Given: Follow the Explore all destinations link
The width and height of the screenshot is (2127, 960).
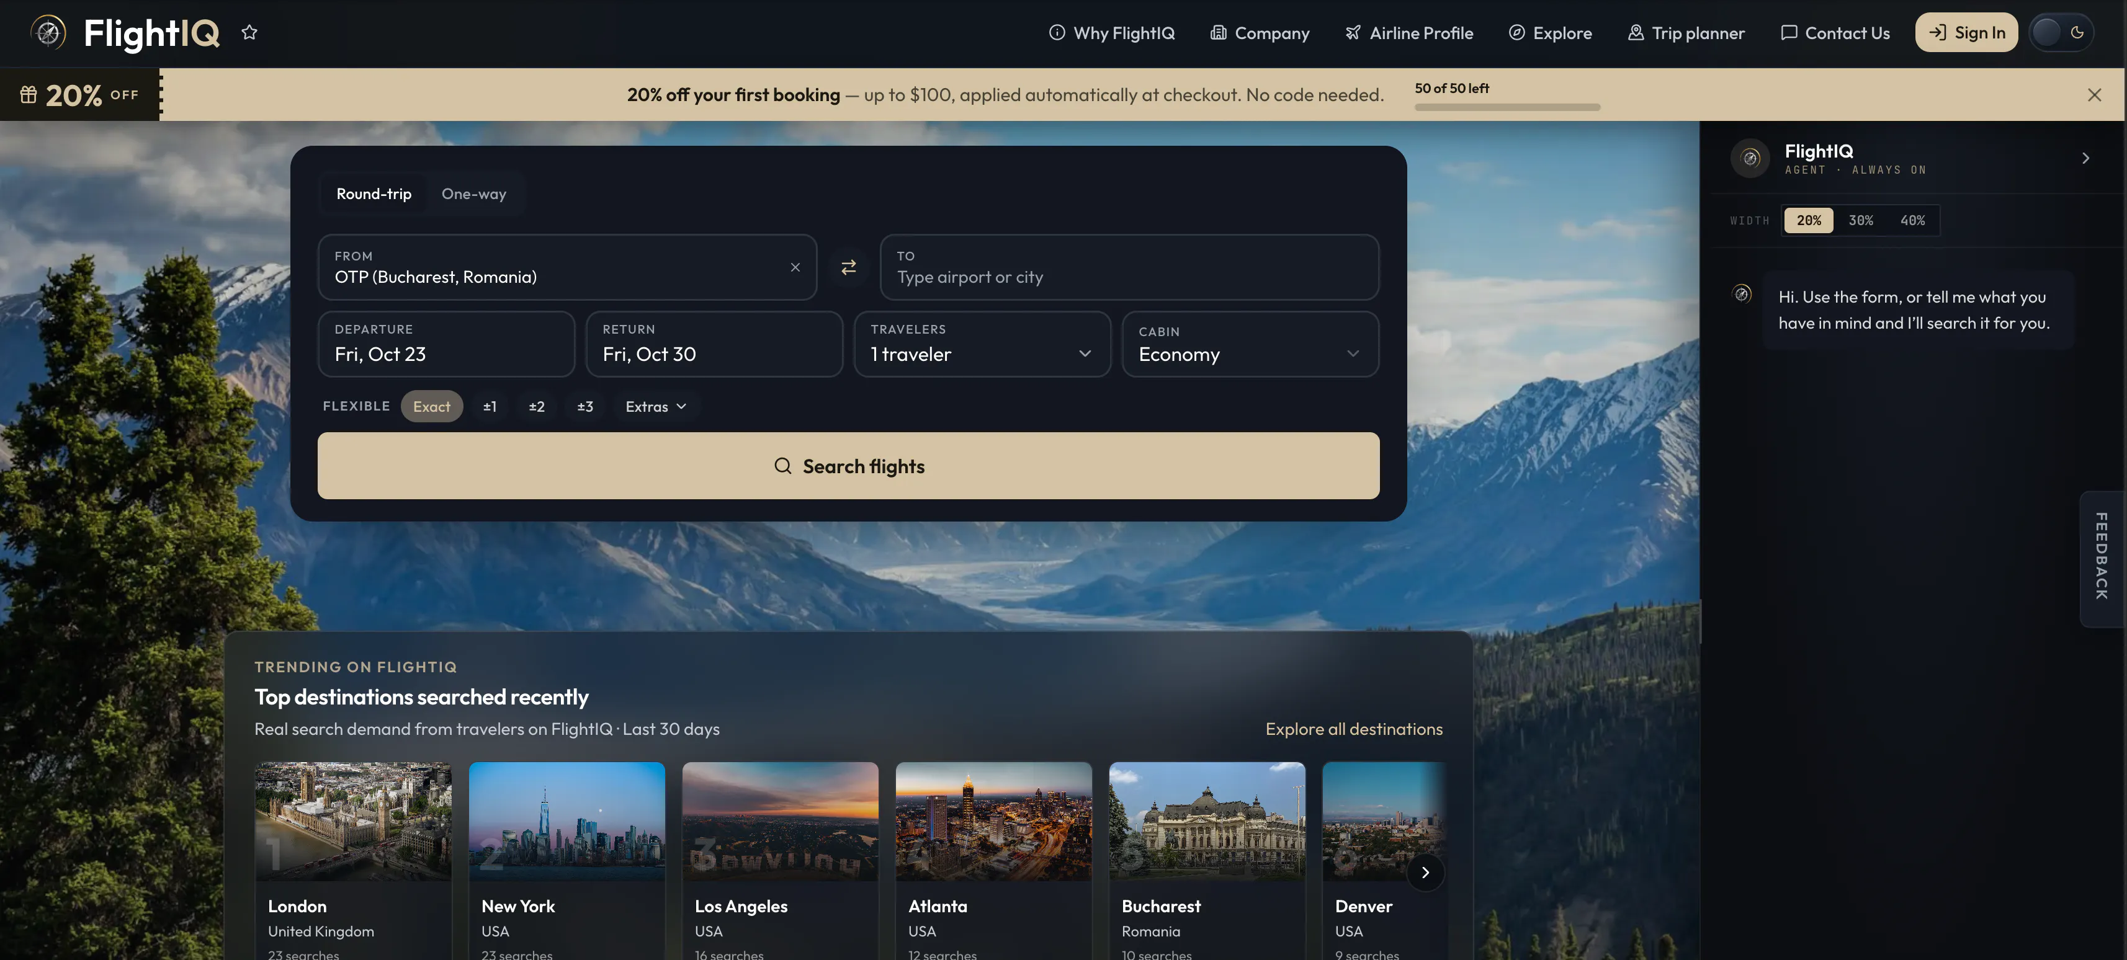Looking at the screenshot, I should (1354, 729).
